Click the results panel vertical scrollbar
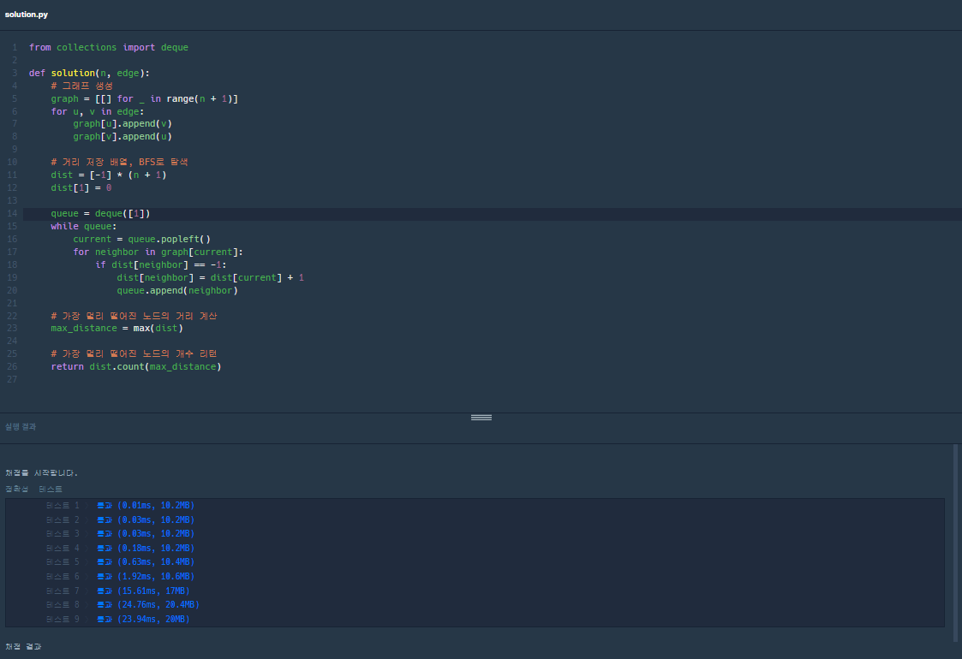The height and width of the screenshot is (659, 962). click(x=955, y=543)
